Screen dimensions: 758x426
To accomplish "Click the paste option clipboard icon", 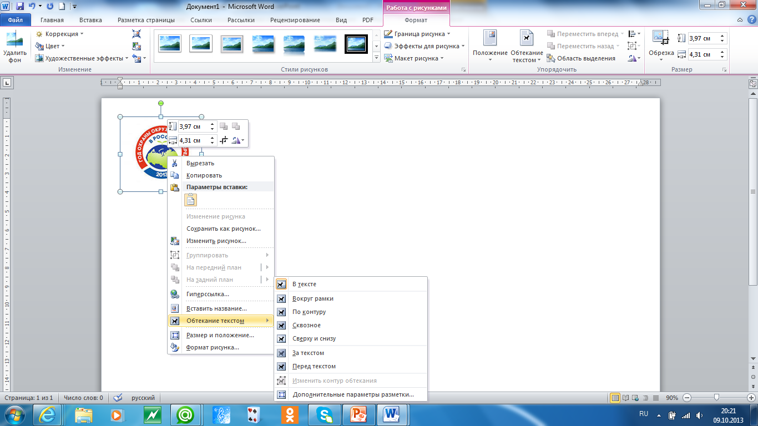I will [x=191, y=200].
